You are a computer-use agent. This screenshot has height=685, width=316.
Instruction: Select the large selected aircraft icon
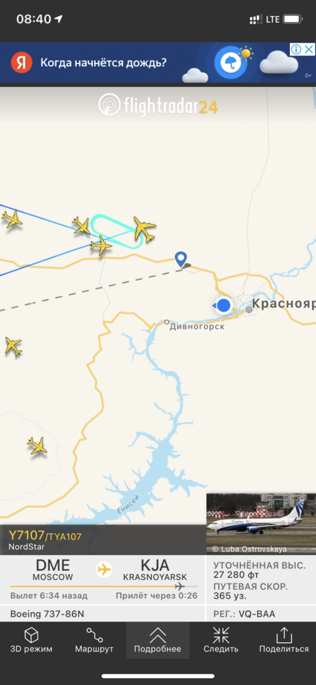tap(144, 229)
